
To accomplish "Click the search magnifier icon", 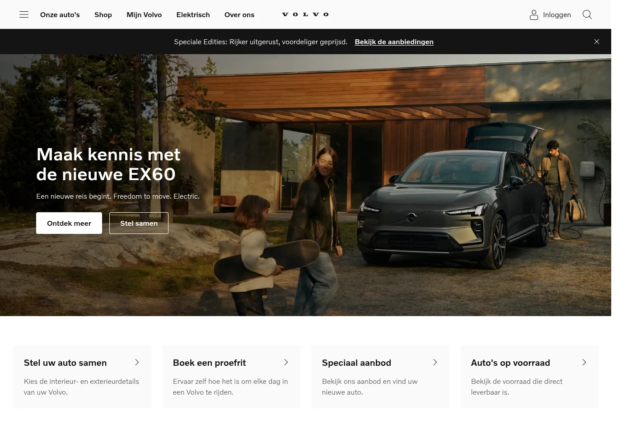I will pos(587,14).
